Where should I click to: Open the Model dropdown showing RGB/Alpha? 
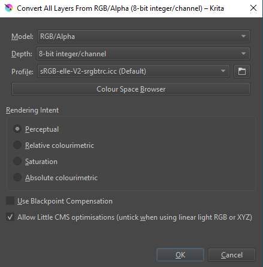tap(144, 37)
